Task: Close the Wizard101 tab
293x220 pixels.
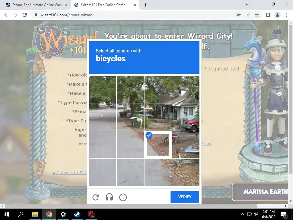Action: 135,5
